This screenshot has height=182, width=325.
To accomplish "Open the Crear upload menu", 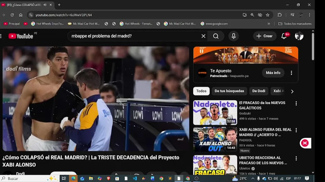I will [x=265, y=36].
